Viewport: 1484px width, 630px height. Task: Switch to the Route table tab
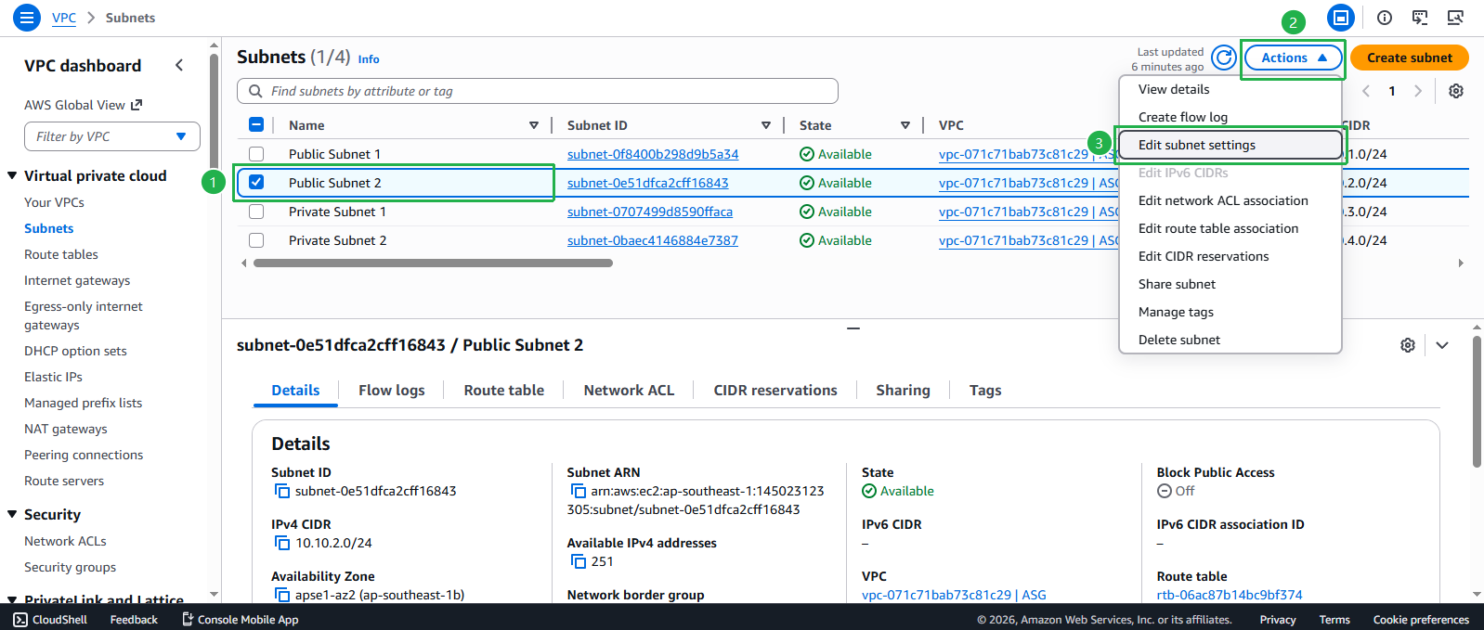click(504, 391)
